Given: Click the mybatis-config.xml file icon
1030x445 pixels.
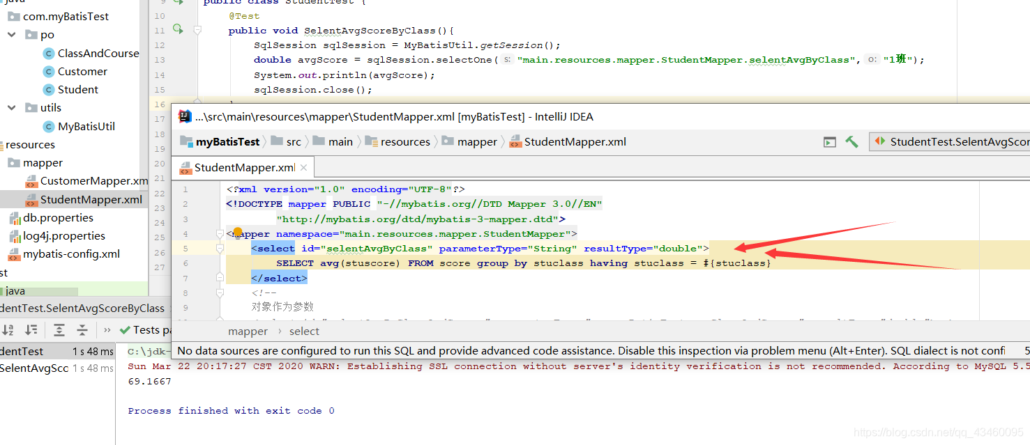Looking at the screenshot, I should [14, 254].
